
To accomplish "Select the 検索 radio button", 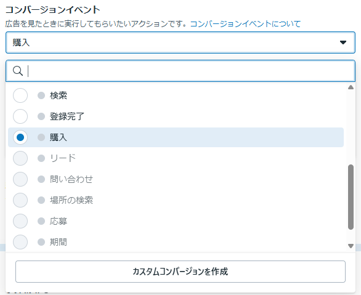I will [x=20, y=95].
